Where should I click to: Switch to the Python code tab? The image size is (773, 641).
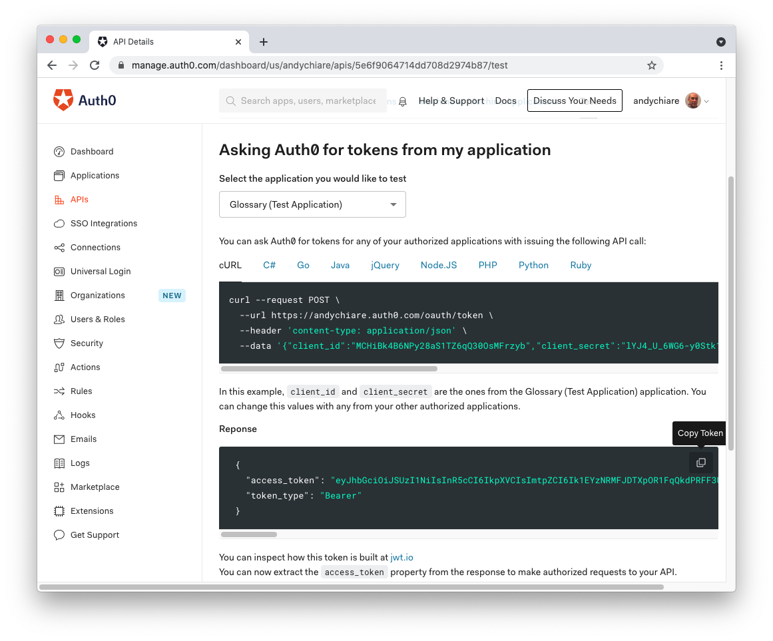pos(533,265)
